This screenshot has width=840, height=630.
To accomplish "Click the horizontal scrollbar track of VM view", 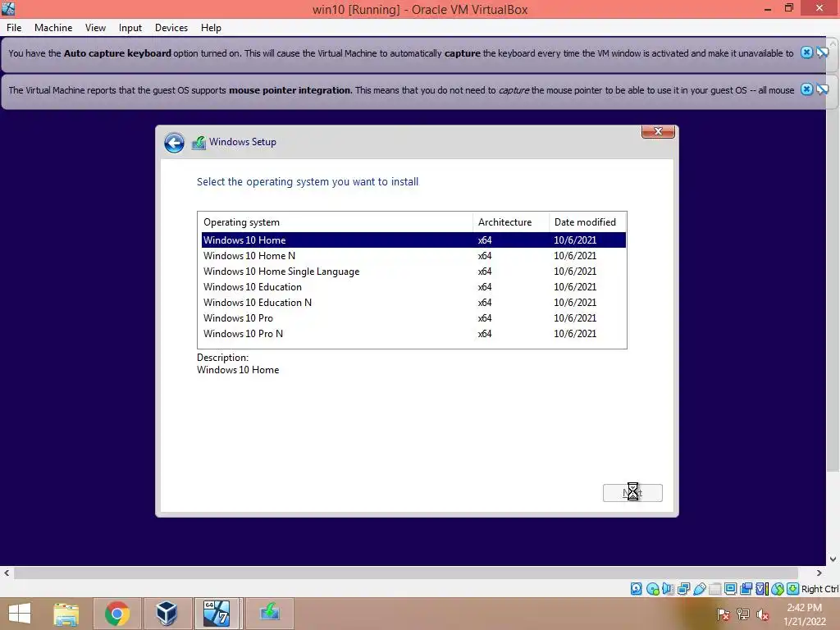I will (406, 573).
